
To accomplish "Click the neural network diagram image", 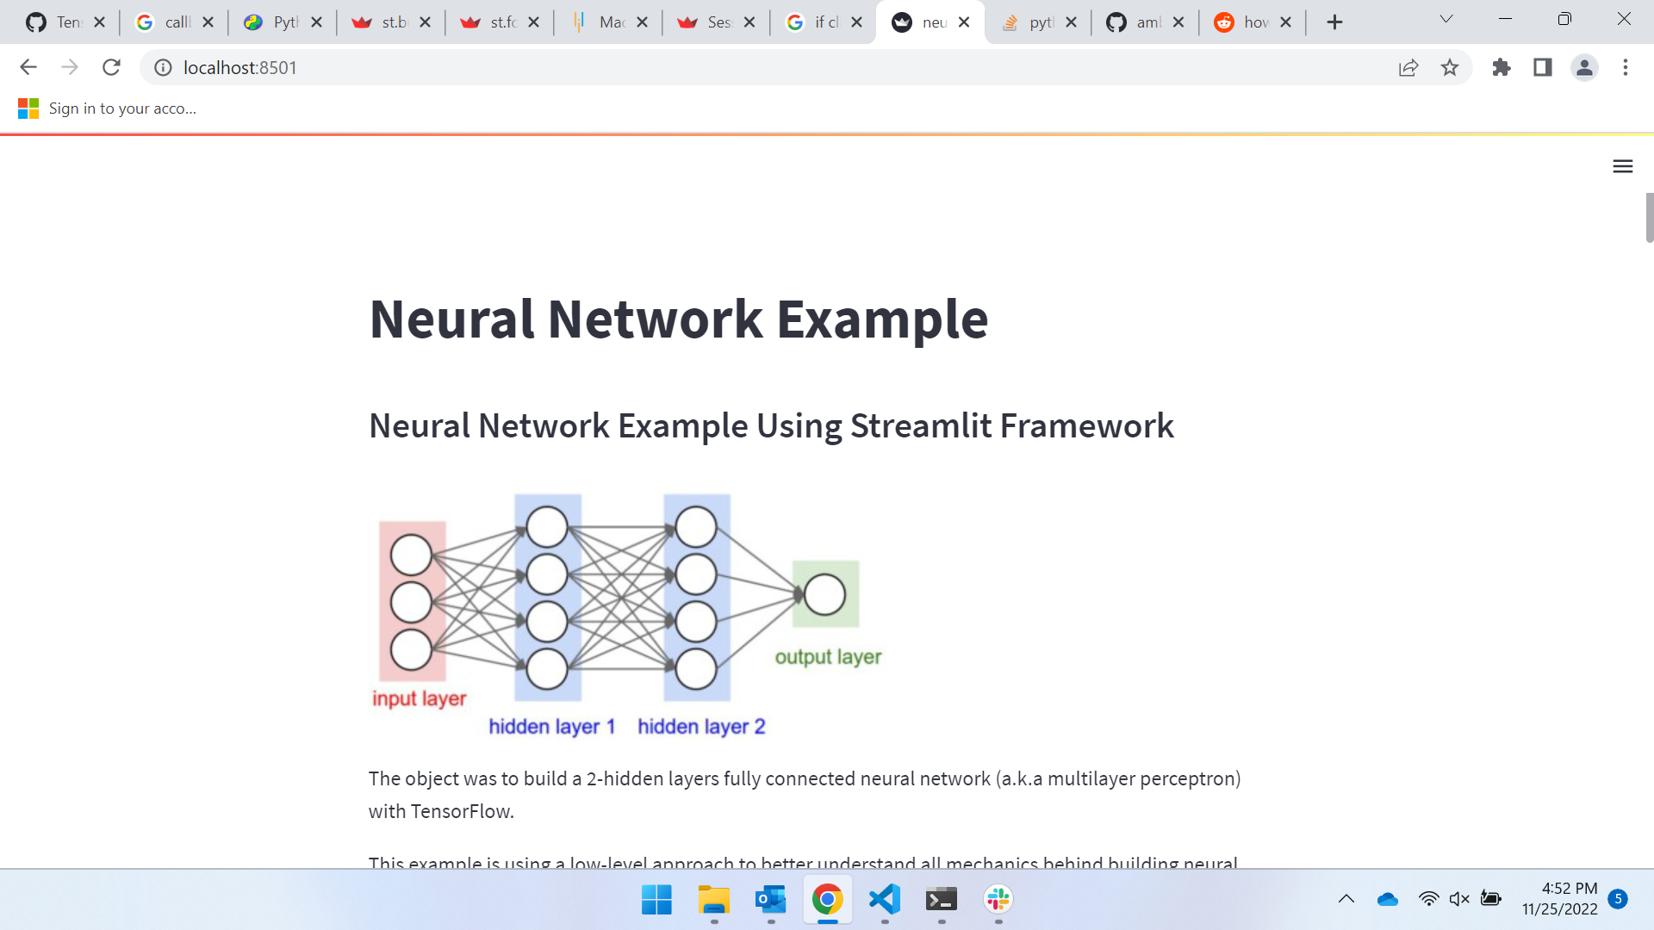I will pyautogui.click(x=627, y=616).
